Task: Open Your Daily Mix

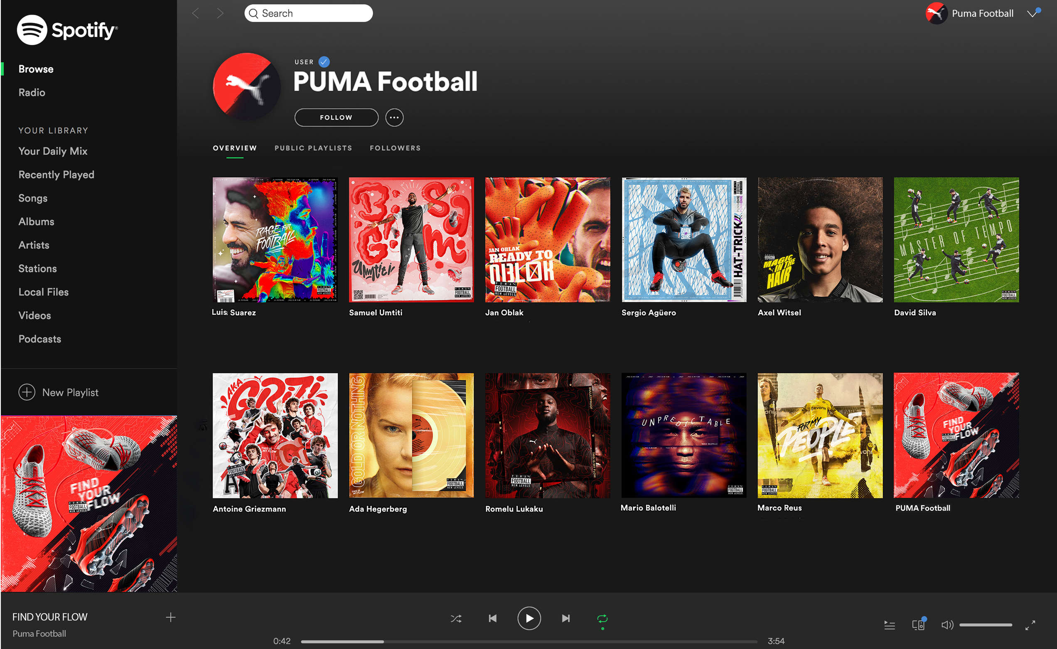Action: (52, 151)
